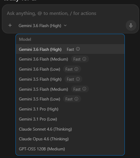Click info icon beside Gemini 3.5 Flash (Low)
The width and height of the screenshot is (140, 158).
point(76,99)
